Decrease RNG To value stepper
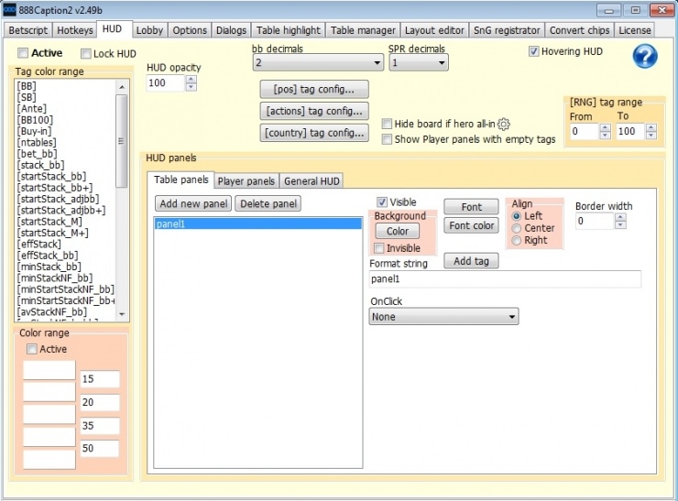Image resolution: width=678 pixels, height=501 pixels. pyautogui.click(x=651, y=136)
